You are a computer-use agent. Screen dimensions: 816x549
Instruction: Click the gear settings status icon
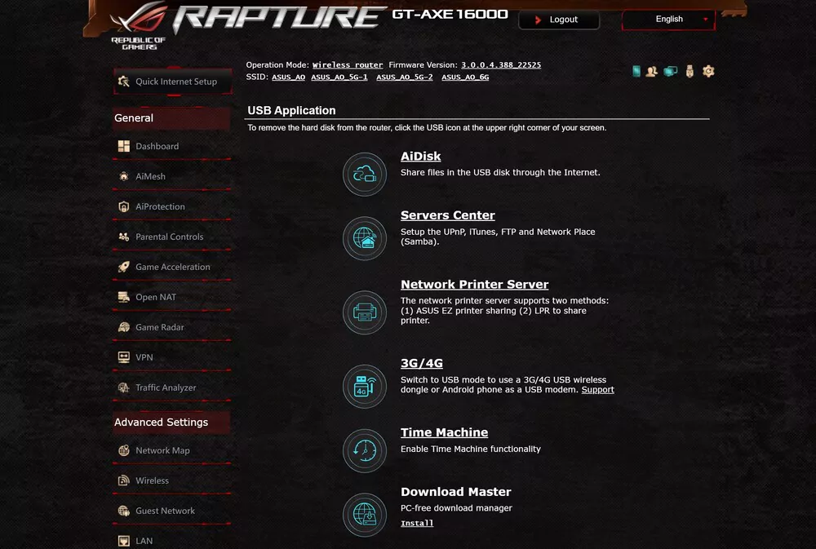click(x=708, y=71)
